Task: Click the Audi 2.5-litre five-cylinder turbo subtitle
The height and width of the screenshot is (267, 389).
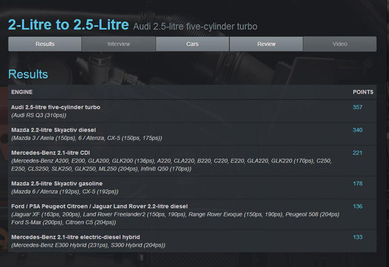Action: 195,26
